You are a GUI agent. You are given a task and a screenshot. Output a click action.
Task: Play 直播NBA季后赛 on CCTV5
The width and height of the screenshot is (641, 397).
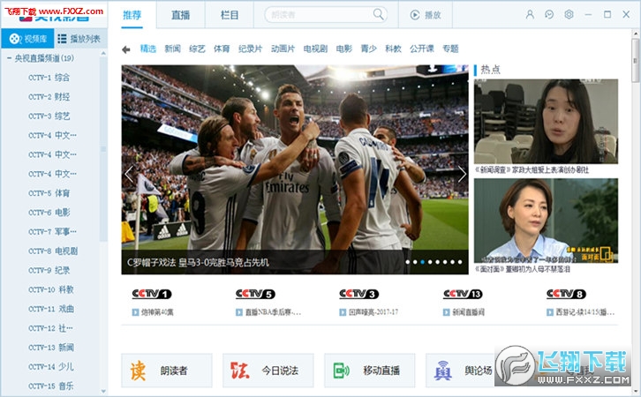click(x=268, y=312)
